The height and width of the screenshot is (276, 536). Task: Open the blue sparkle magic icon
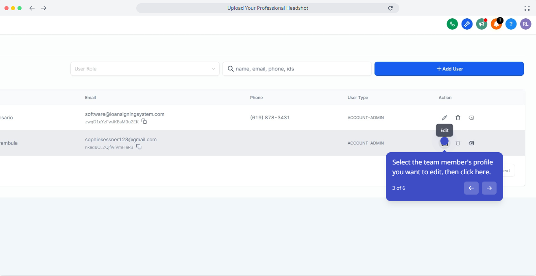click(467, 24)
